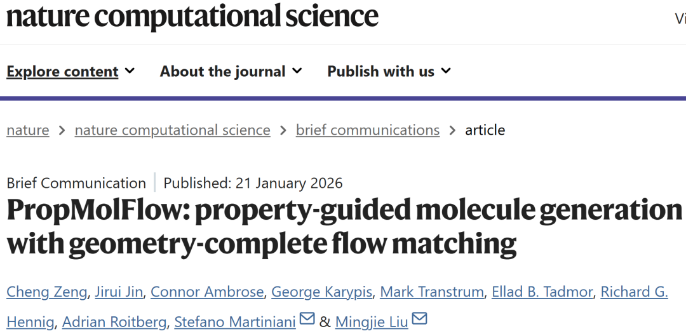The height and width of the screenshot is (336, 686).
Task: Click Mingjie Liu author name
Action: click(371, 322)
